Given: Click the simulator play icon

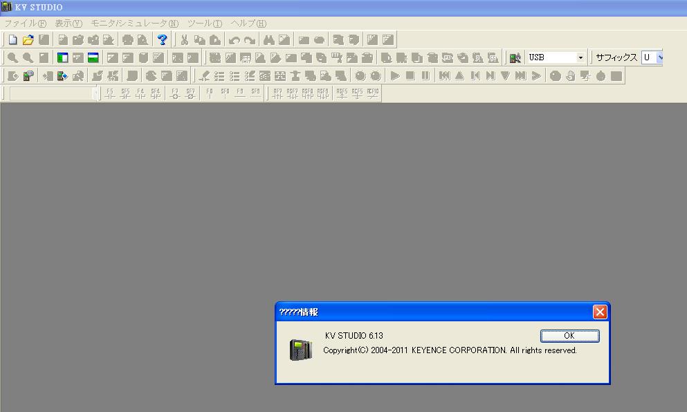Looking at the screenshot, I should click(x=395, y=76).
